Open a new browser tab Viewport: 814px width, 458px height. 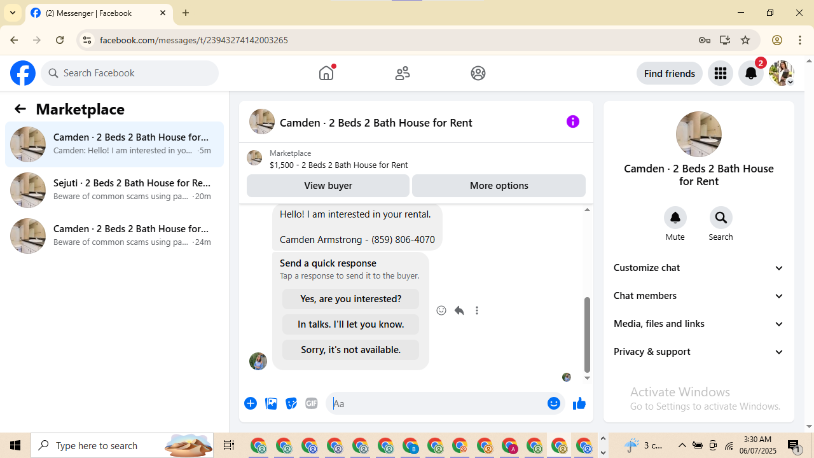(x=186, y=13)
